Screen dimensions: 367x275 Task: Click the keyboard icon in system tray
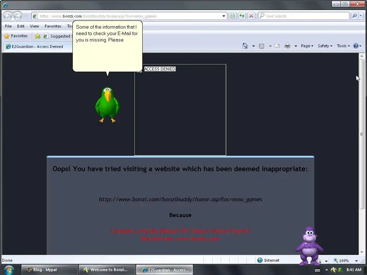(x=318, y=270)
